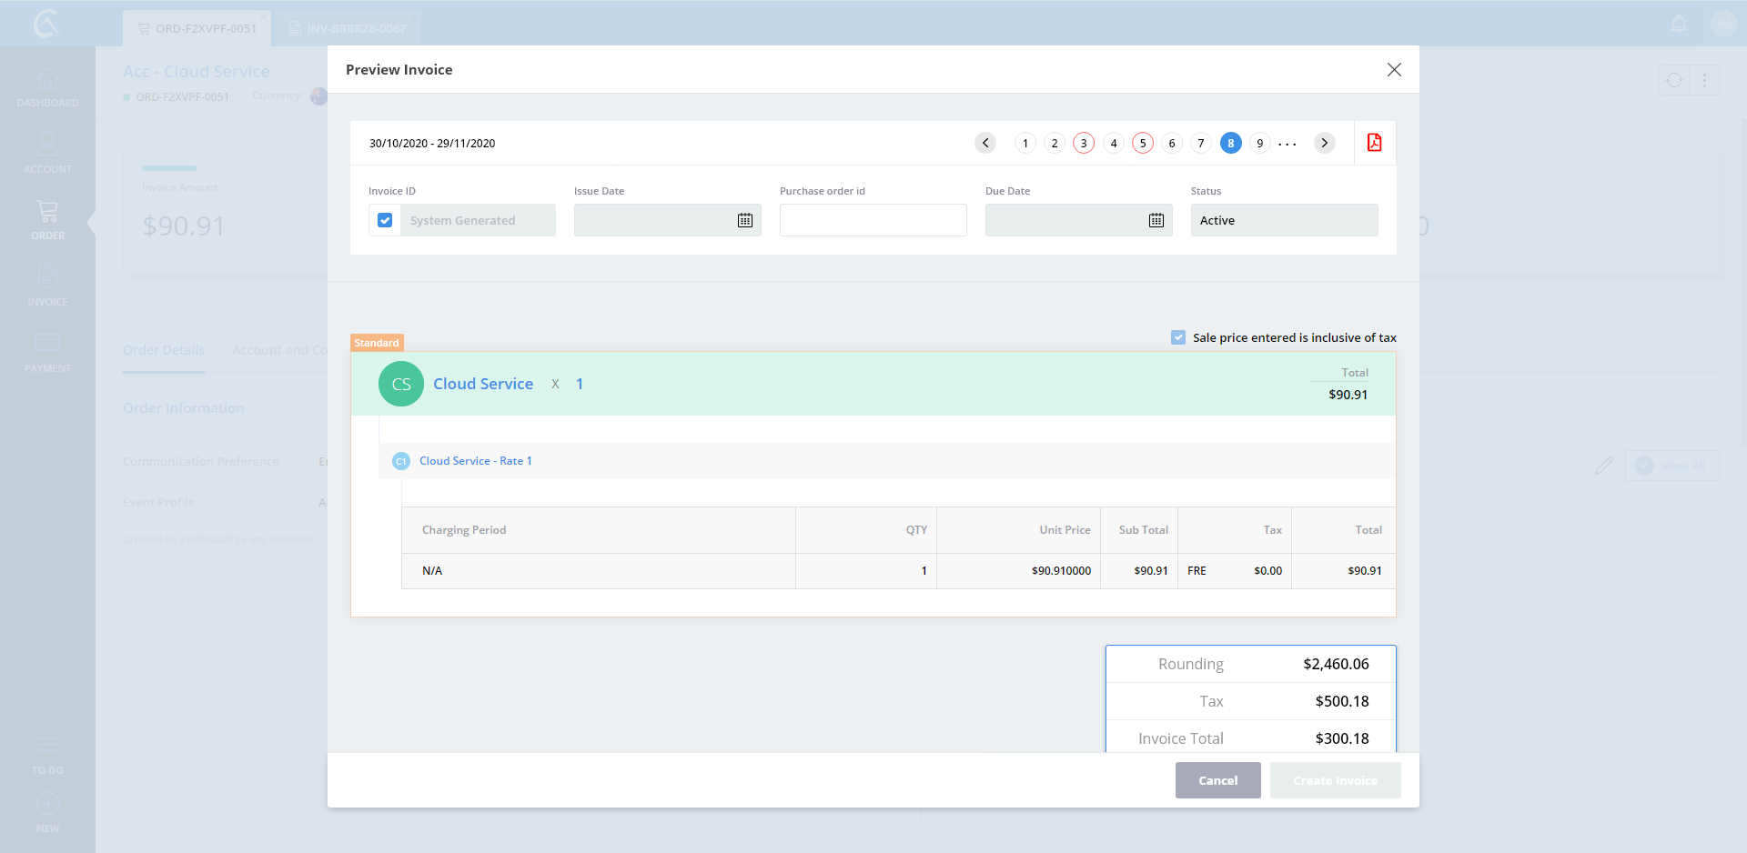1747x853 pixels.
Task: Open Dashboard from the sidebar
Action: (x=47, y=87)
